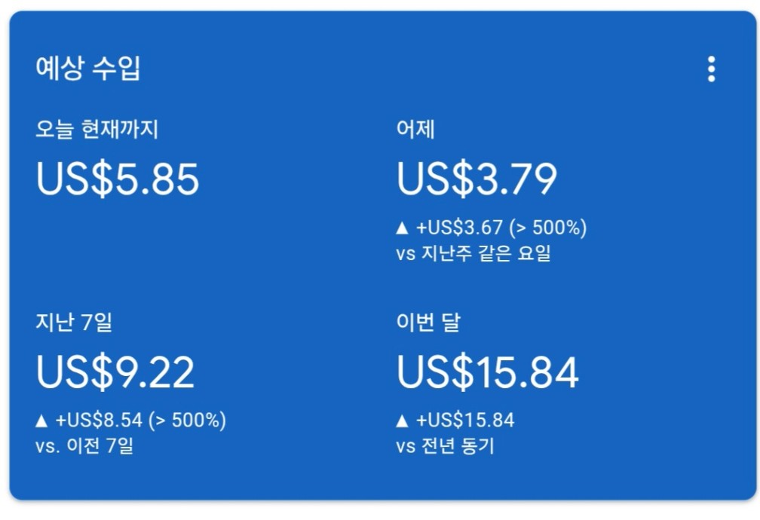The width and height of the screenshot is (760, 520).
Task: Select the 이번 달 label
Action: [428, 323]
